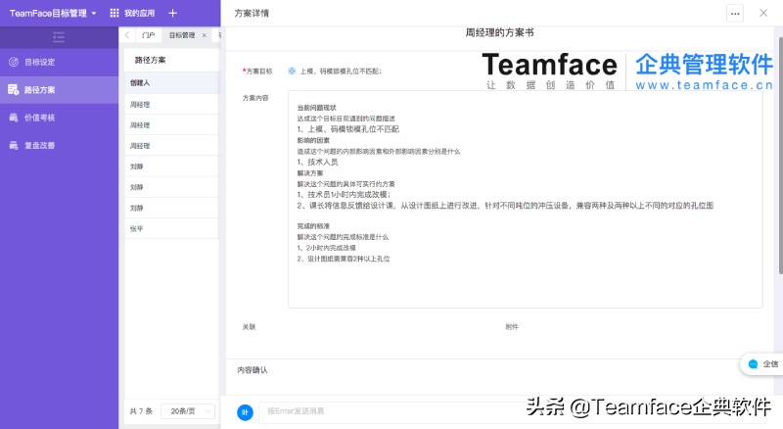Go back with the tab bar left arrow
The width and height of the screenshot is (783, 429).
point(127,35)
